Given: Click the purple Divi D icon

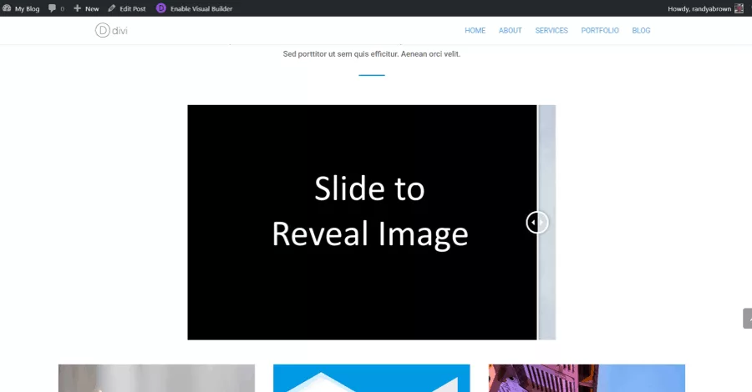Looking at the screenshot, I should point(161,8).
